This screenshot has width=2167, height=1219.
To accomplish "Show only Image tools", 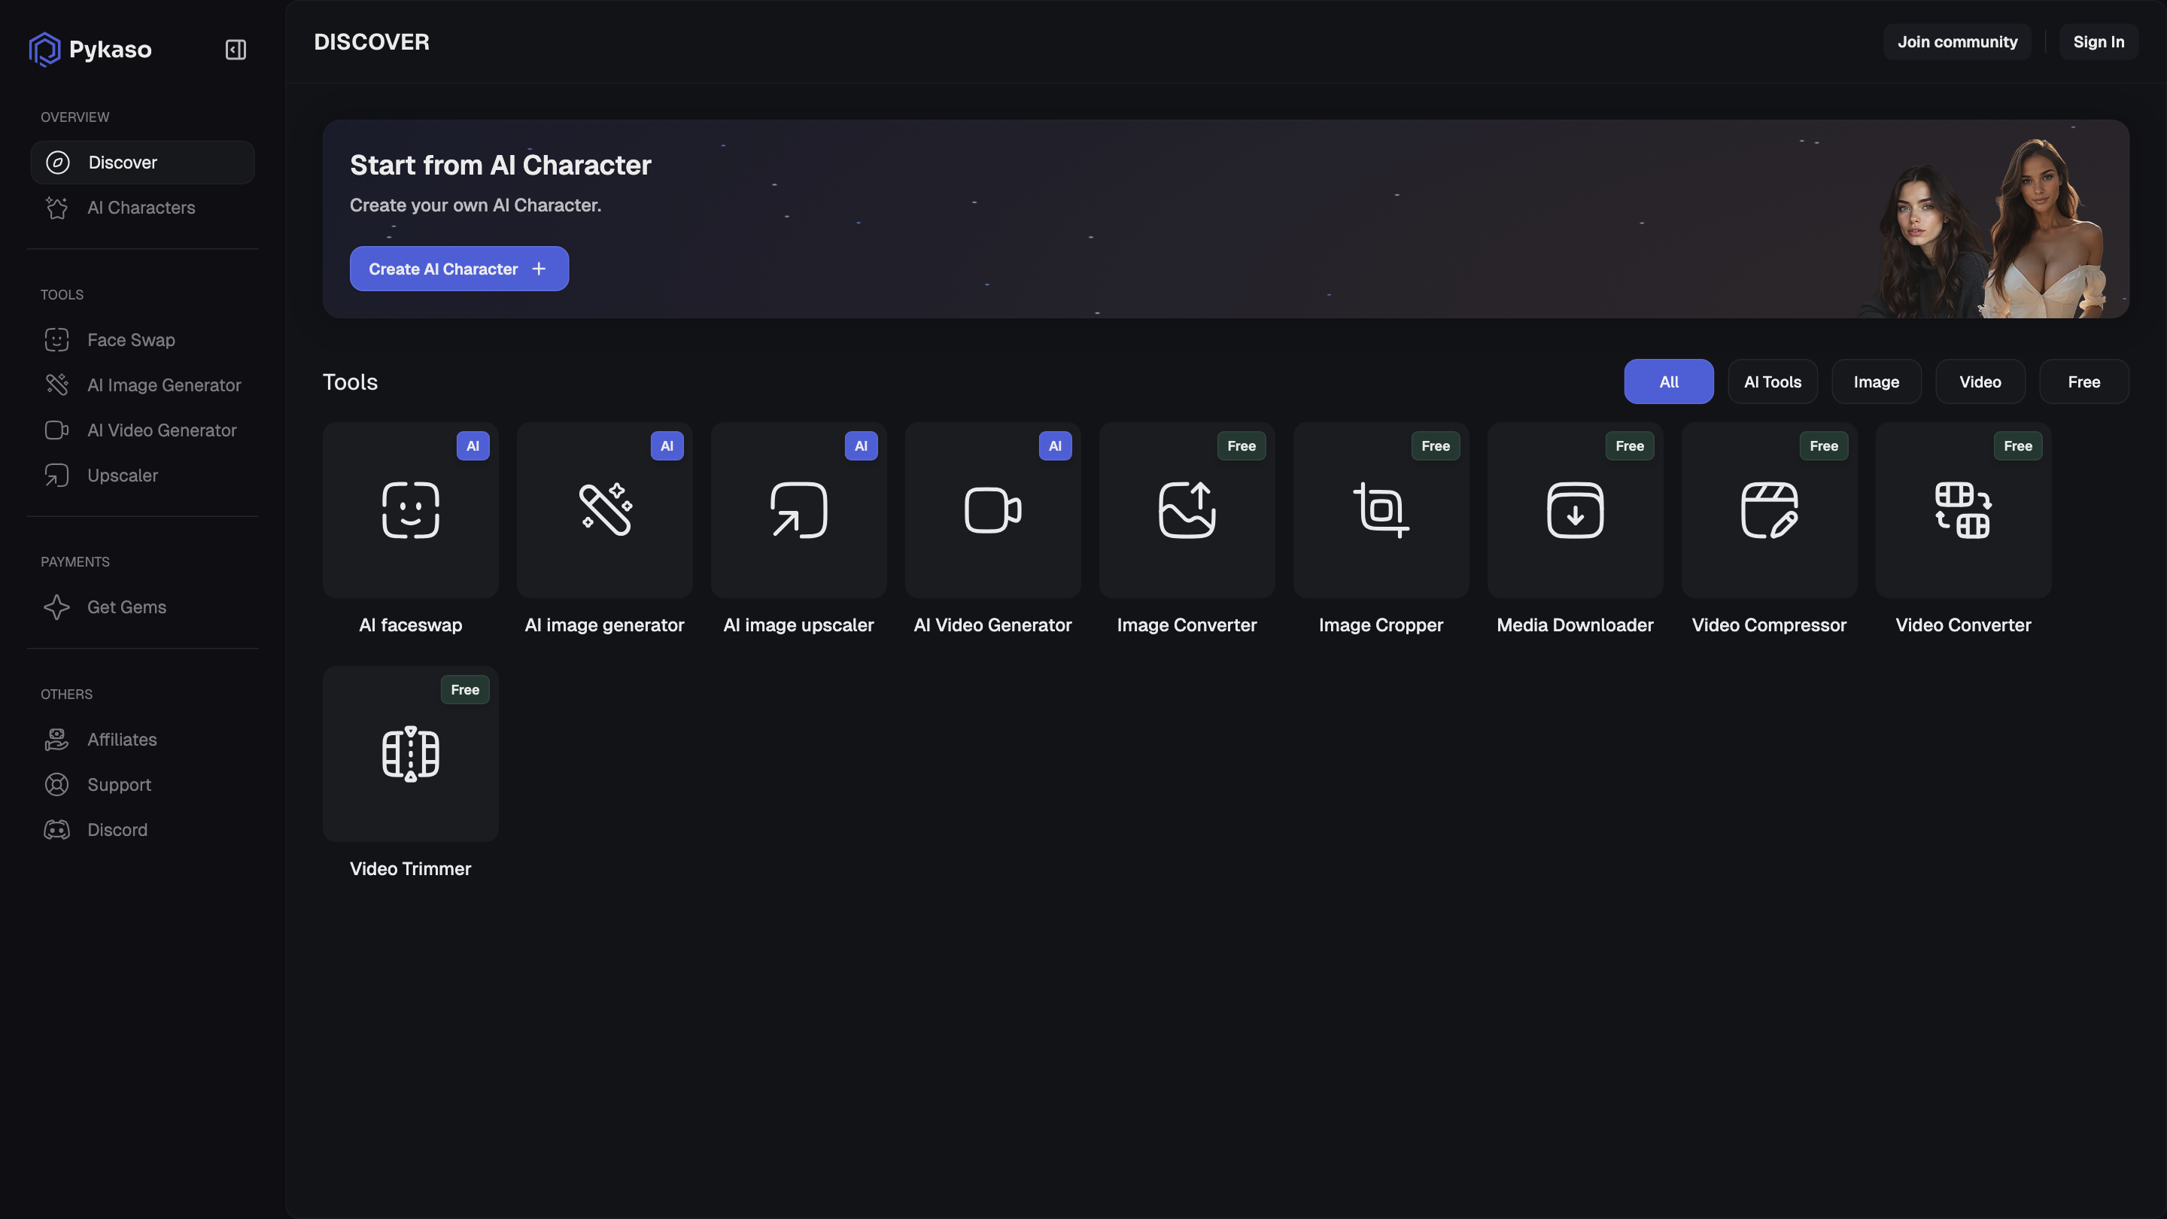I will click(x=1876, y=382).
